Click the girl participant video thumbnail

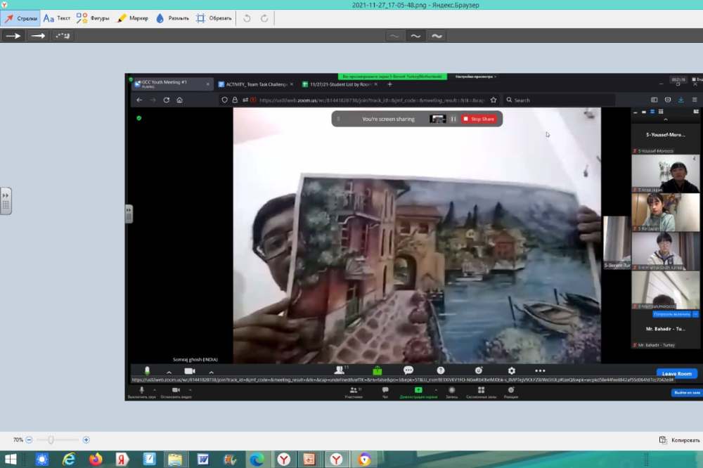(665, 212)
